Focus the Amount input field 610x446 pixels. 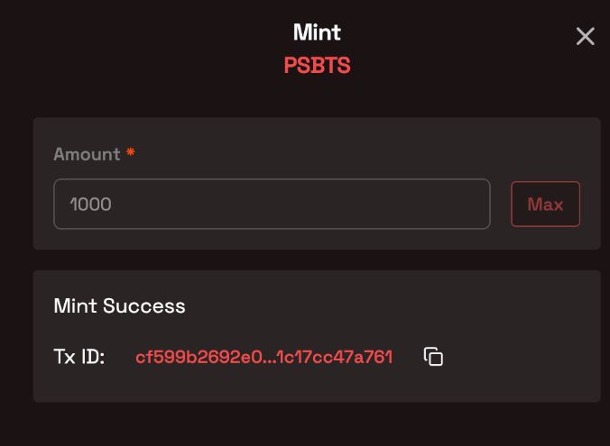point(271,204)
